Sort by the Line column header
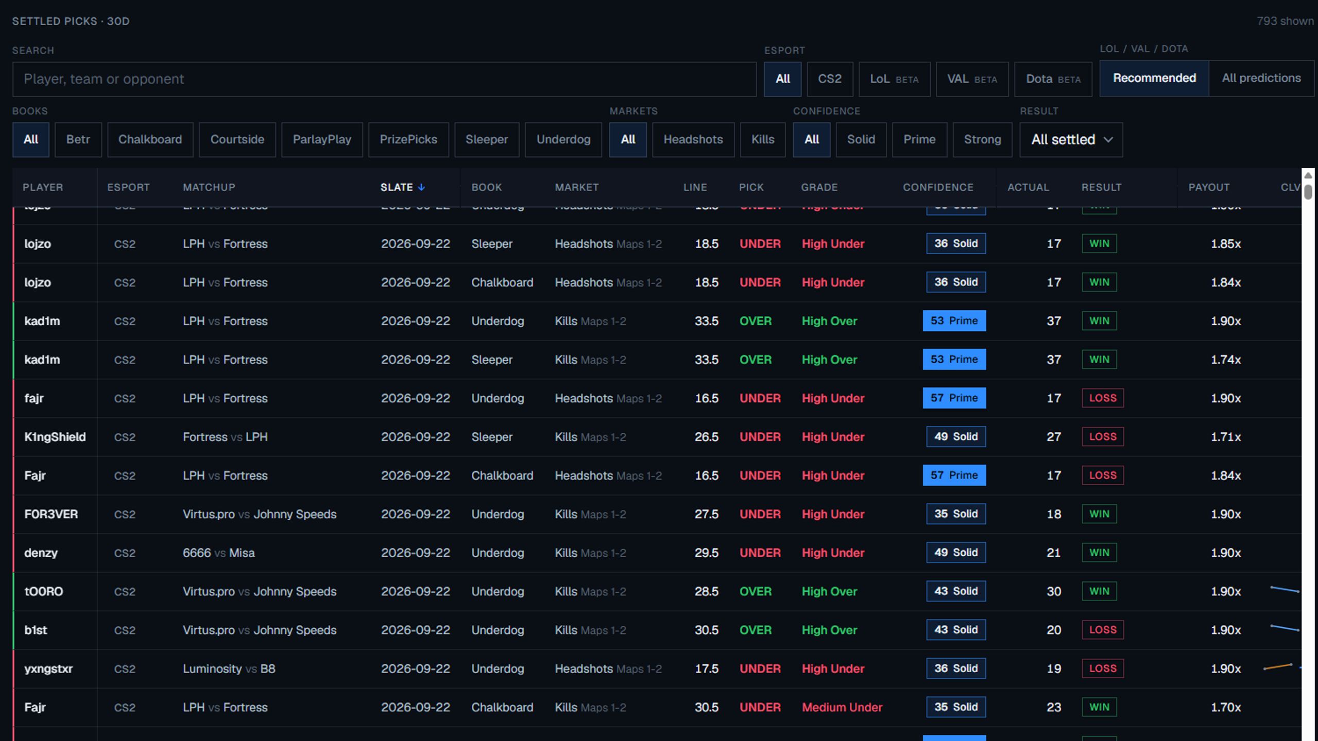The image size is (1318, 741). tap(695, 187)
